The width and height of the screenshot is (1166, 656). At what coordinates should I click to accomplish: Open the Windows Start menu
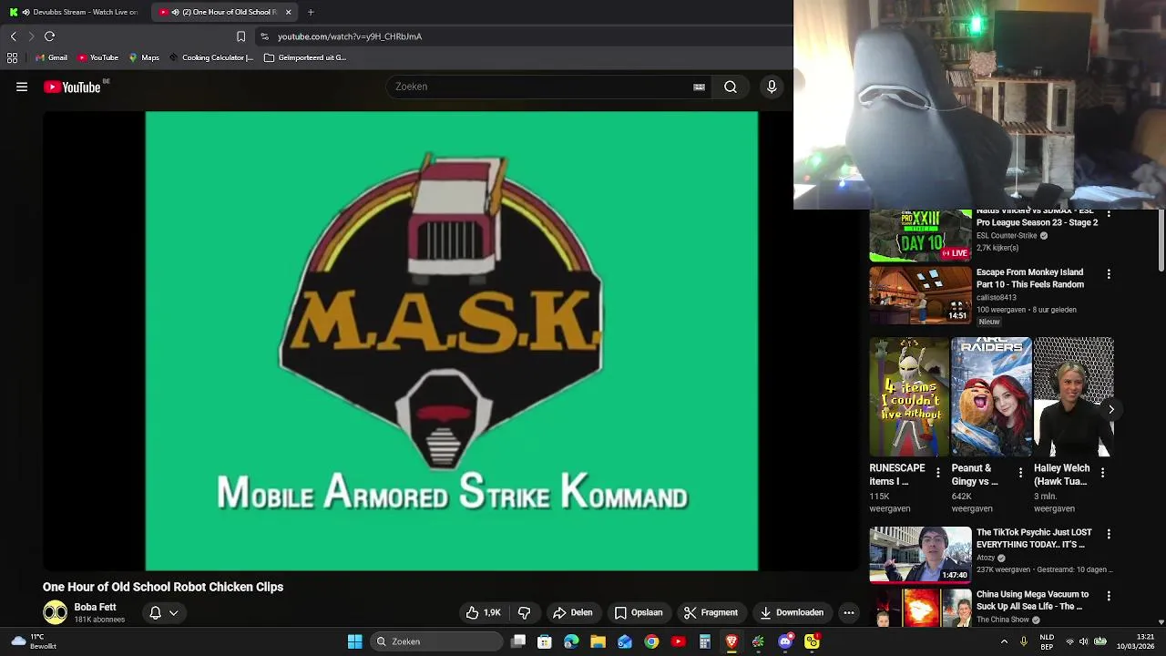coord(354,641)
